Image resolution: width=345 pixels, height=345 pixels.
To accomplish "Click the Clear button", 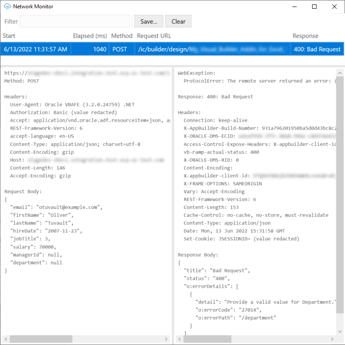I will 178,21.
